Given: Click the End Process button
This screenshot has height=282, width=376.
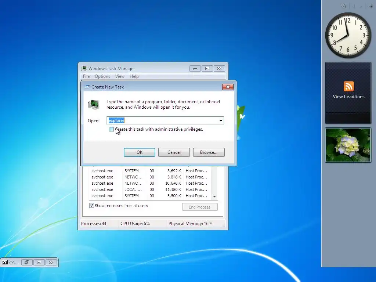Looking at the screenshot, I should (x=200, y=207).
